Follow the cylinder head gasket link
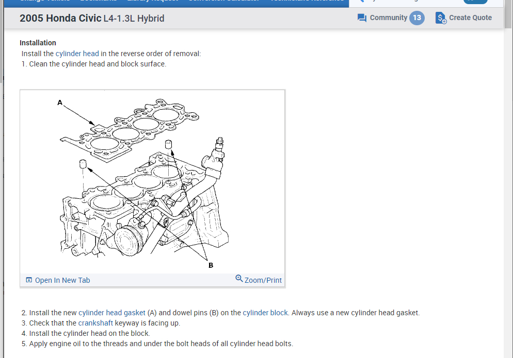 [112, 313]
